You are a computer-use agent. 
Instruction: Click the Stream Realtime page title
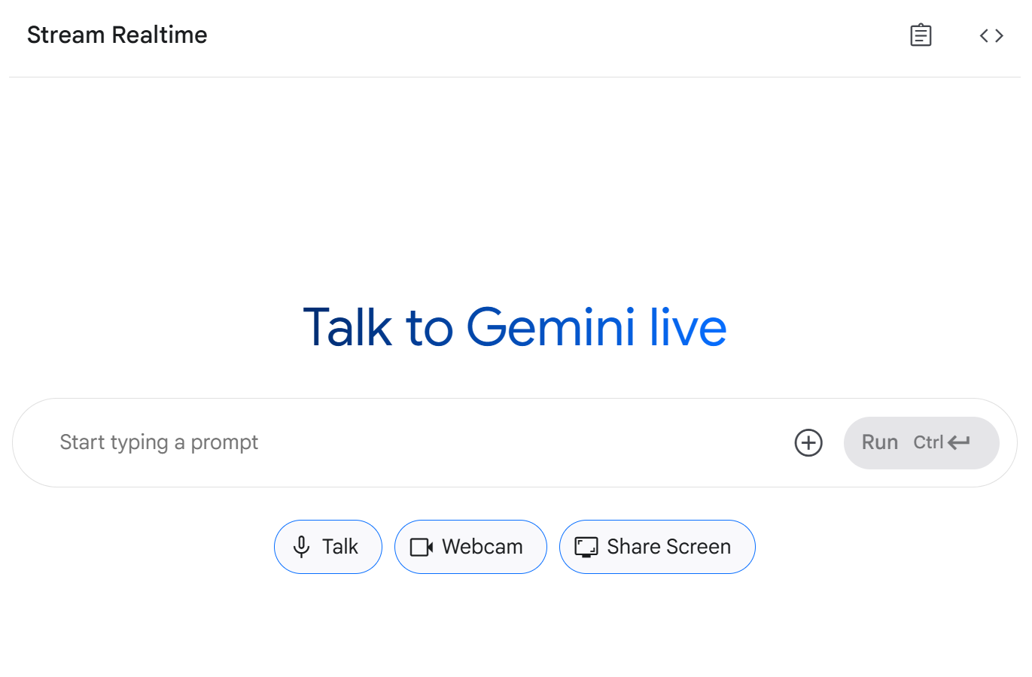tap(117, 35)
